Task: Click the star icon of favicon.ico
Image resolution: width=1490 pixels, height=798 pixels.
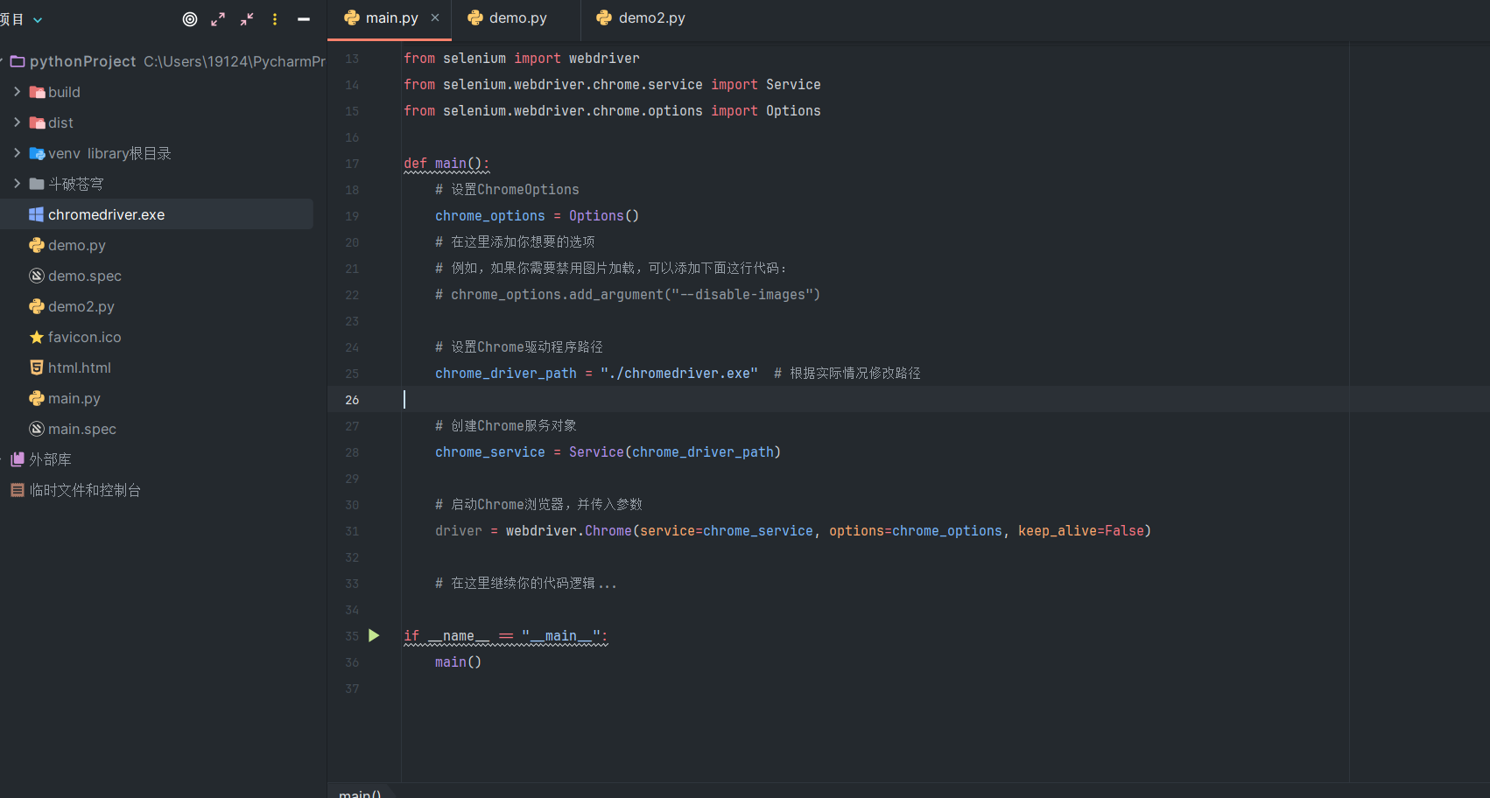Action: 36,337
